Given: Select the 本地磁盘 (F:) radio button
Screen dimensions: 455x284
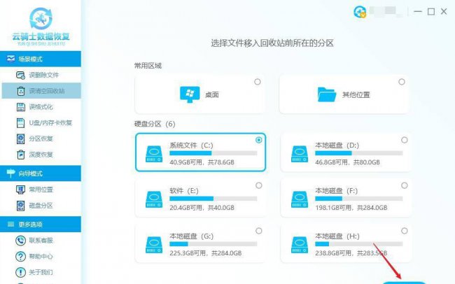Looking at the screenshot, I should (405, 185).
